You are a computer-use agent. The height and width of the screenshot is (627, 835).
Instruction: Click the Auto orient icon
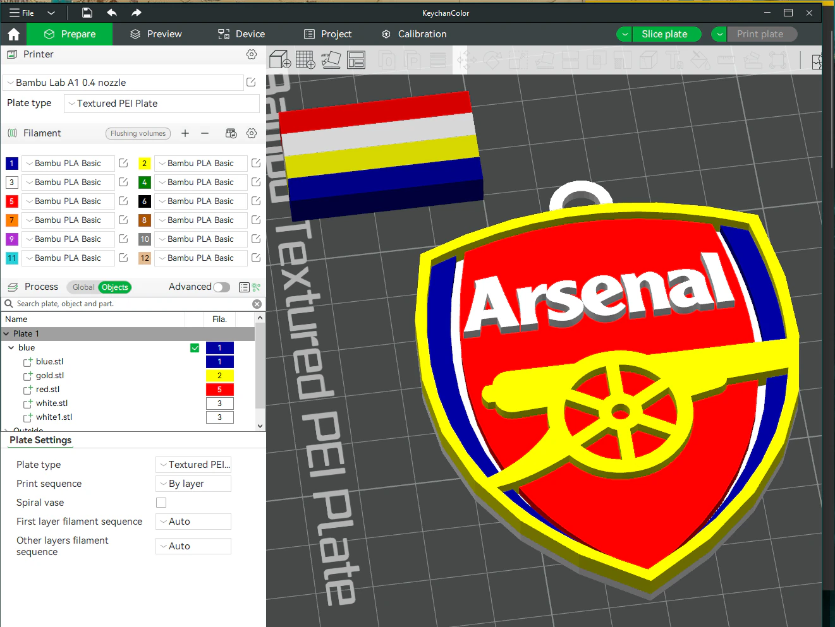point(331,60)
